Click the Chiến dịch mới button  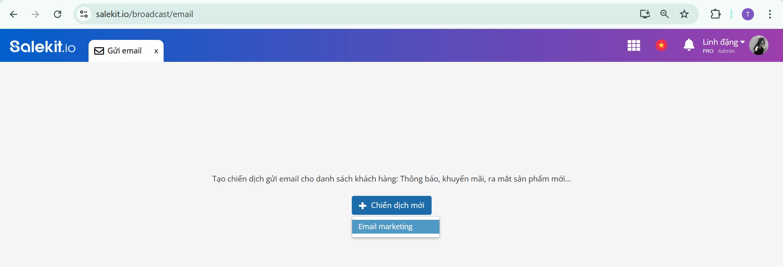392,206
